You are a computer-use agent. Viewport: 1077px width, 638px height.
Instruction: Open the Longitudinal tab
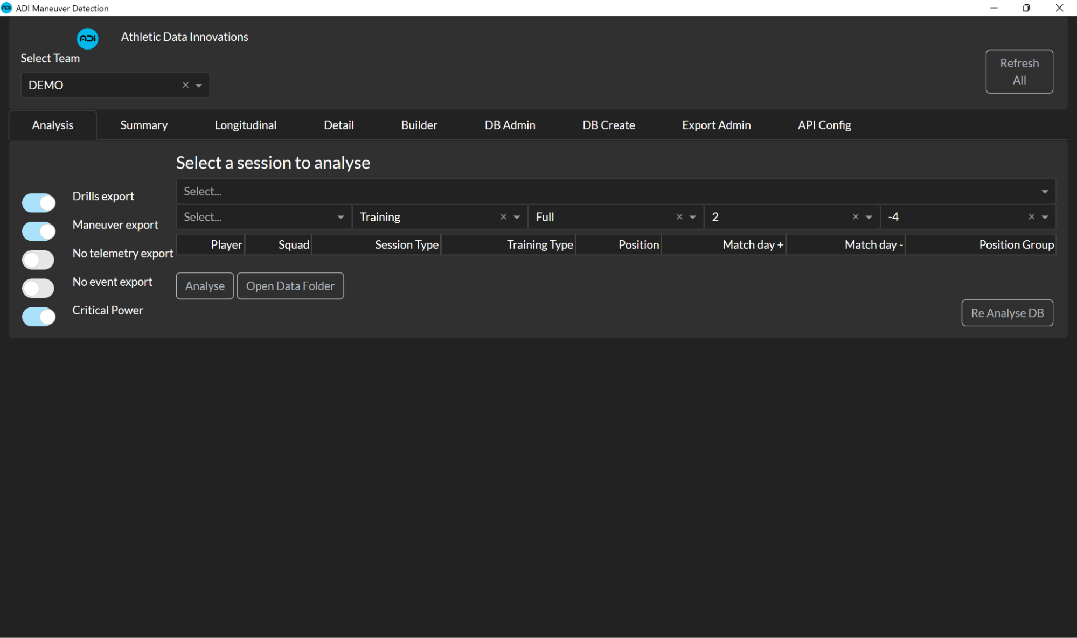246,125
